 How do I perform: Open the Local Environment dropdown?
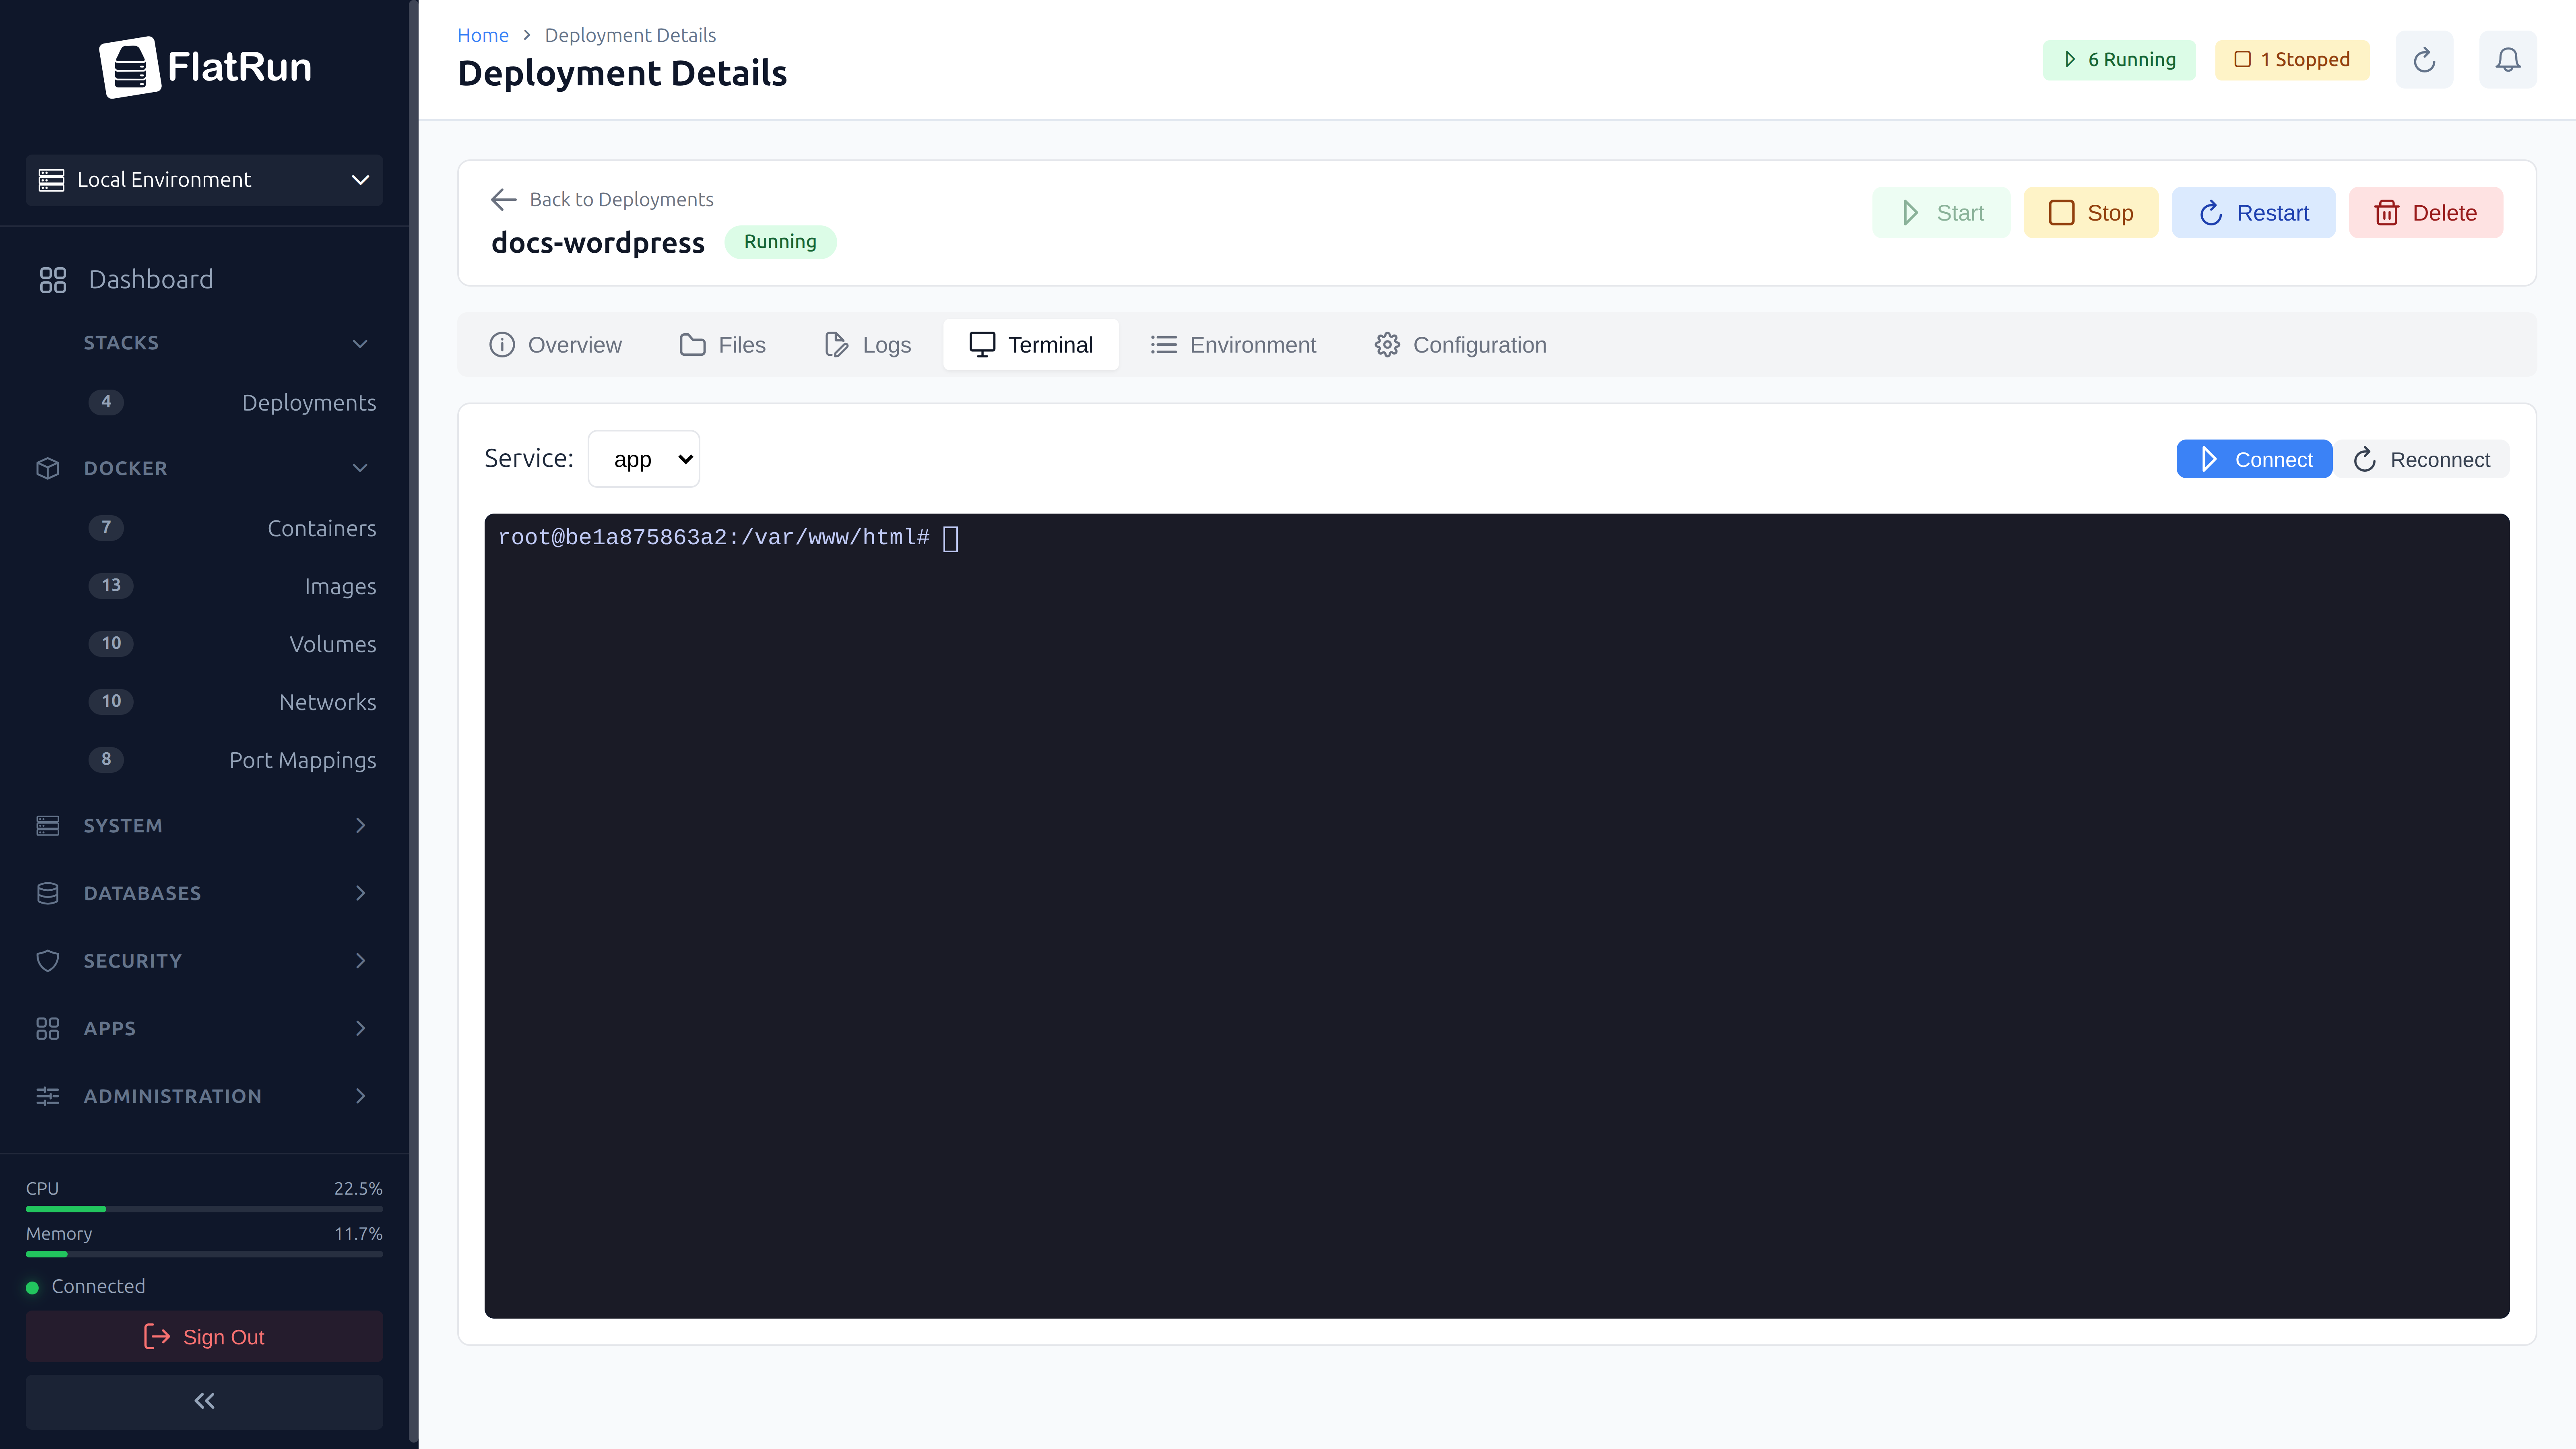(204, 180)
